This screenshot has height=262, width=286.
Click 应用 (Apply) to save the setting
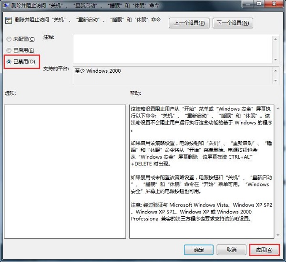click(x=264, y=250)
